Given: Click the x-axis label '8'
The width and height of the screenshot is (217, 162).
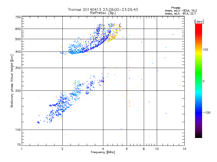Looking at the screenshot, I should (x=144, y=149).
